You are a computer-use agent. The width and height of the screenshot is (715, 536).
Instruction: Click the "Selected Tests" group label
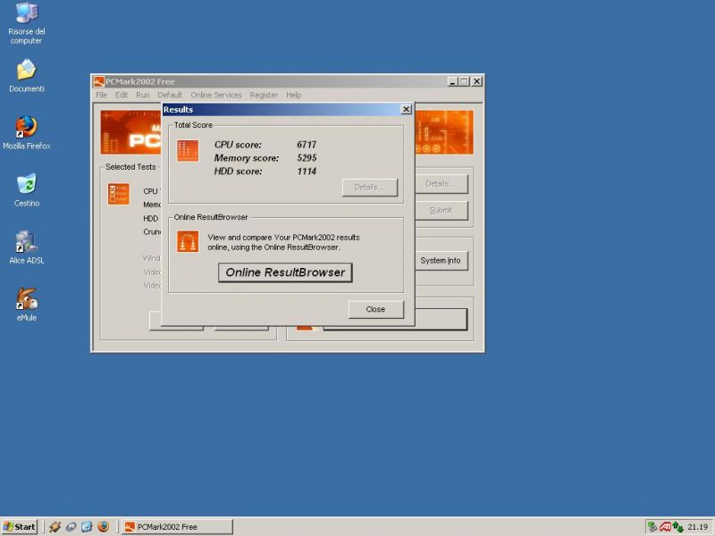click(130, 167)
